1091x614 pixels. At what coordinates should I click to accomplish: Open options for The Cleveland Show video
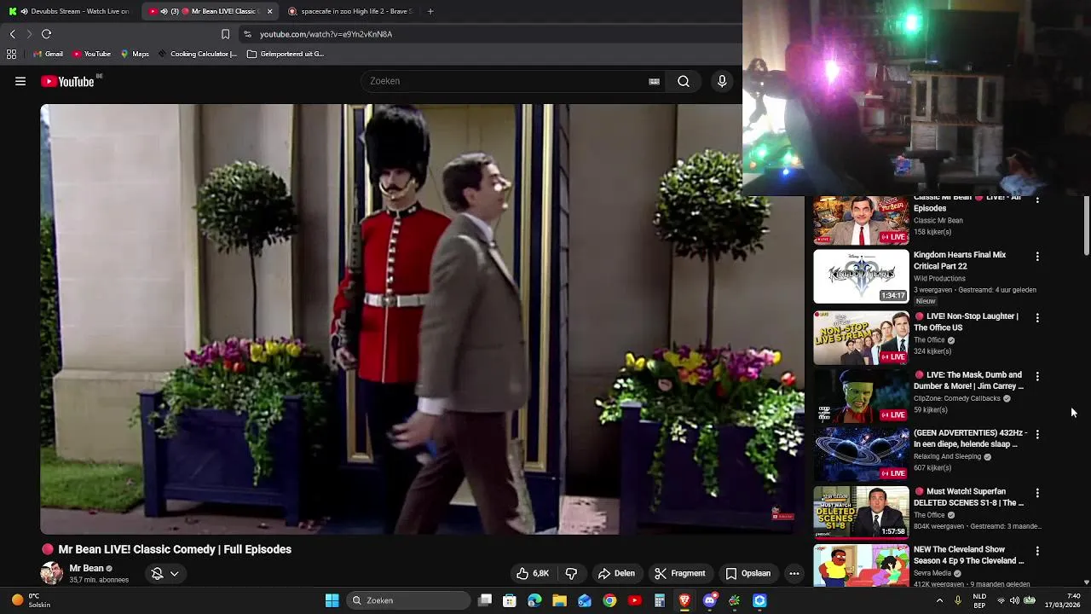(1037, 551)
